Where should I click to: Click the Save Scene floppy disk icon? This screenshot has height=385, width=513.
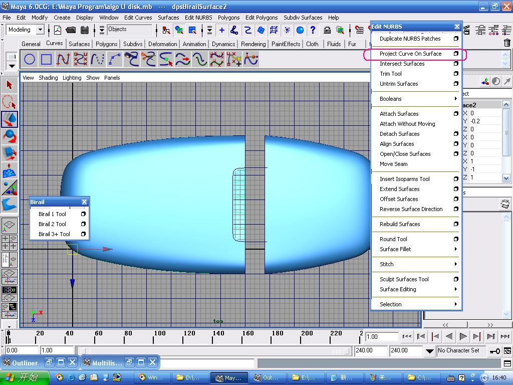coord(84,30)
